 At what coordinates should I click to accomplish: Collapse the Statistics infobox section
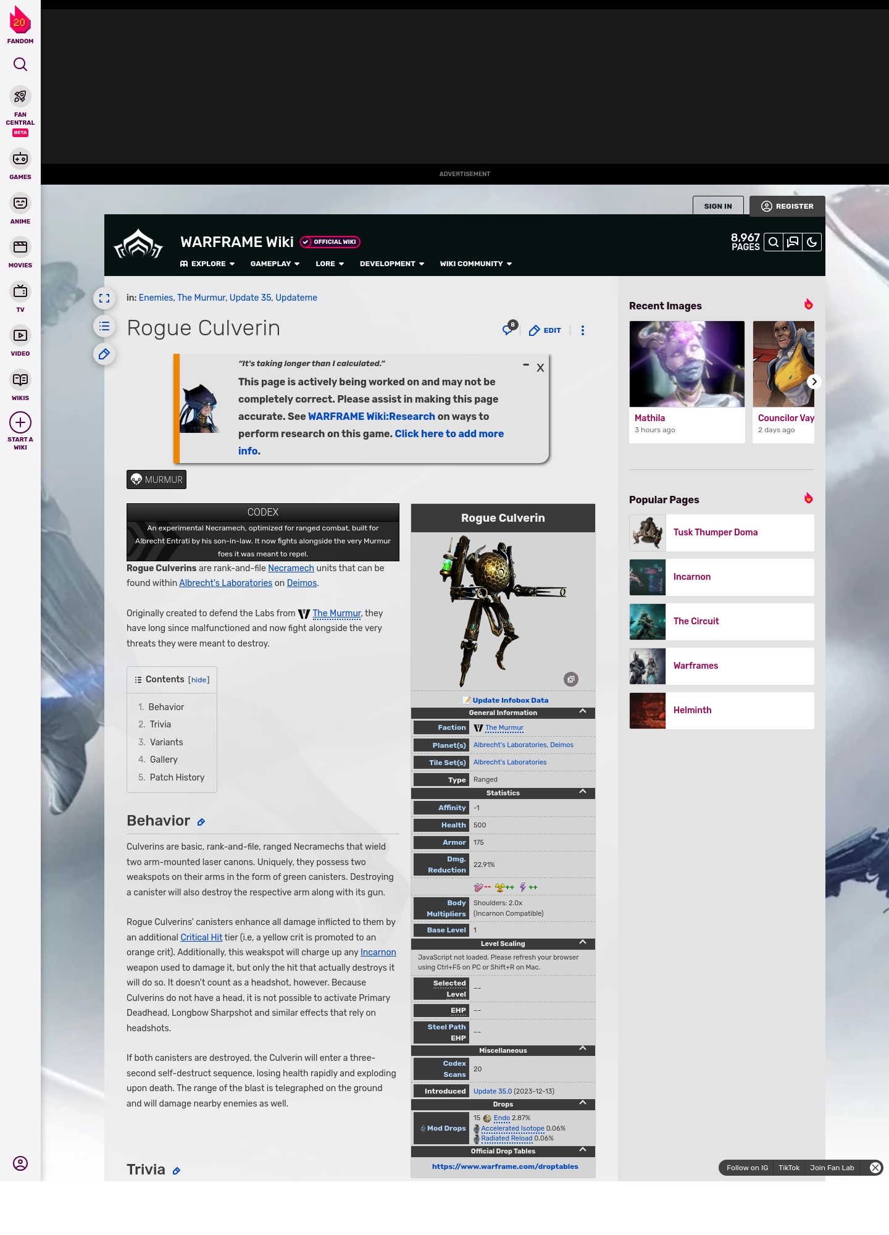coord(583,792)
